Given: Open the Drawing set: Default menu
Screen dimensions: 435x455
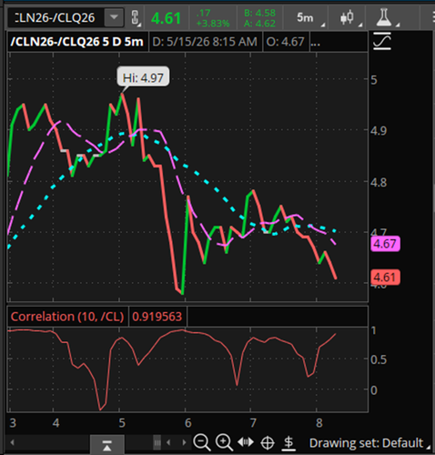Looking at the screenshot, I should pos(369,443).
